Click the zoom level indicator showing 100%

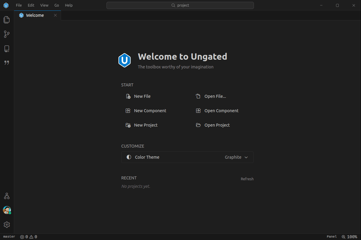(350, 237)
